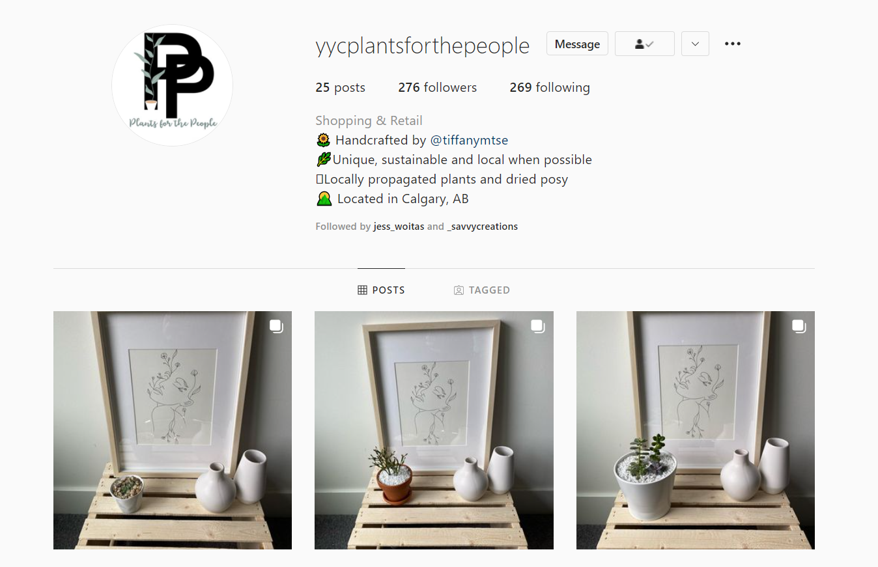Open first post with small succulent pot
The image size is (878, 567).
[173, 430]
